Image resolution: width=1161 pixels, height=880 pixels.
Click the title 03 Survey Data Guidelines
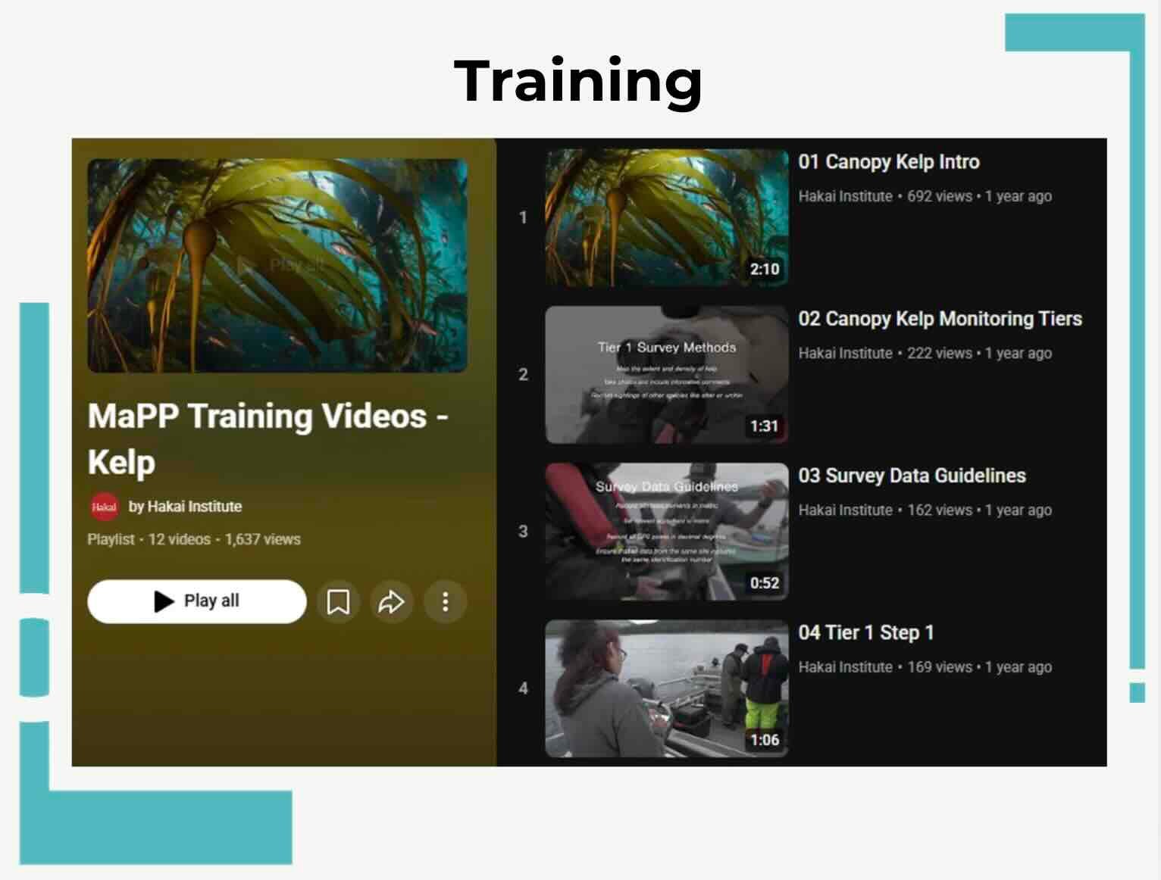pyautogui.click(x=912, y=476)
